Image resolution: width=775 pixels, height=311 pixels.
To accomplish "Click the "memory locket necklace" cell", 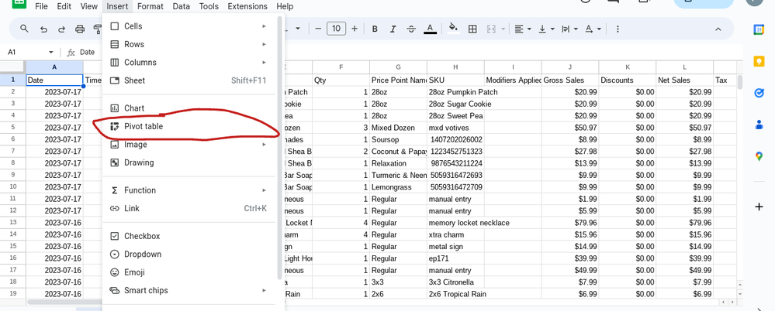I will click(x=469, y=223).
